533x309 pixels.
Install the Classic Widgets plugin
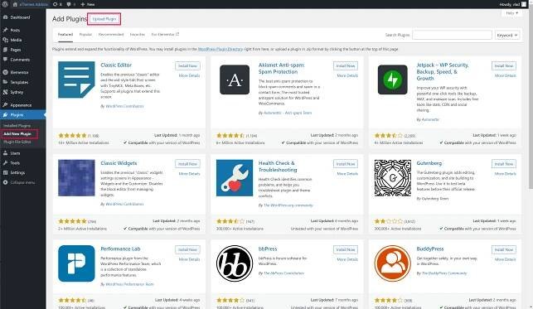[x=187, y=164]
